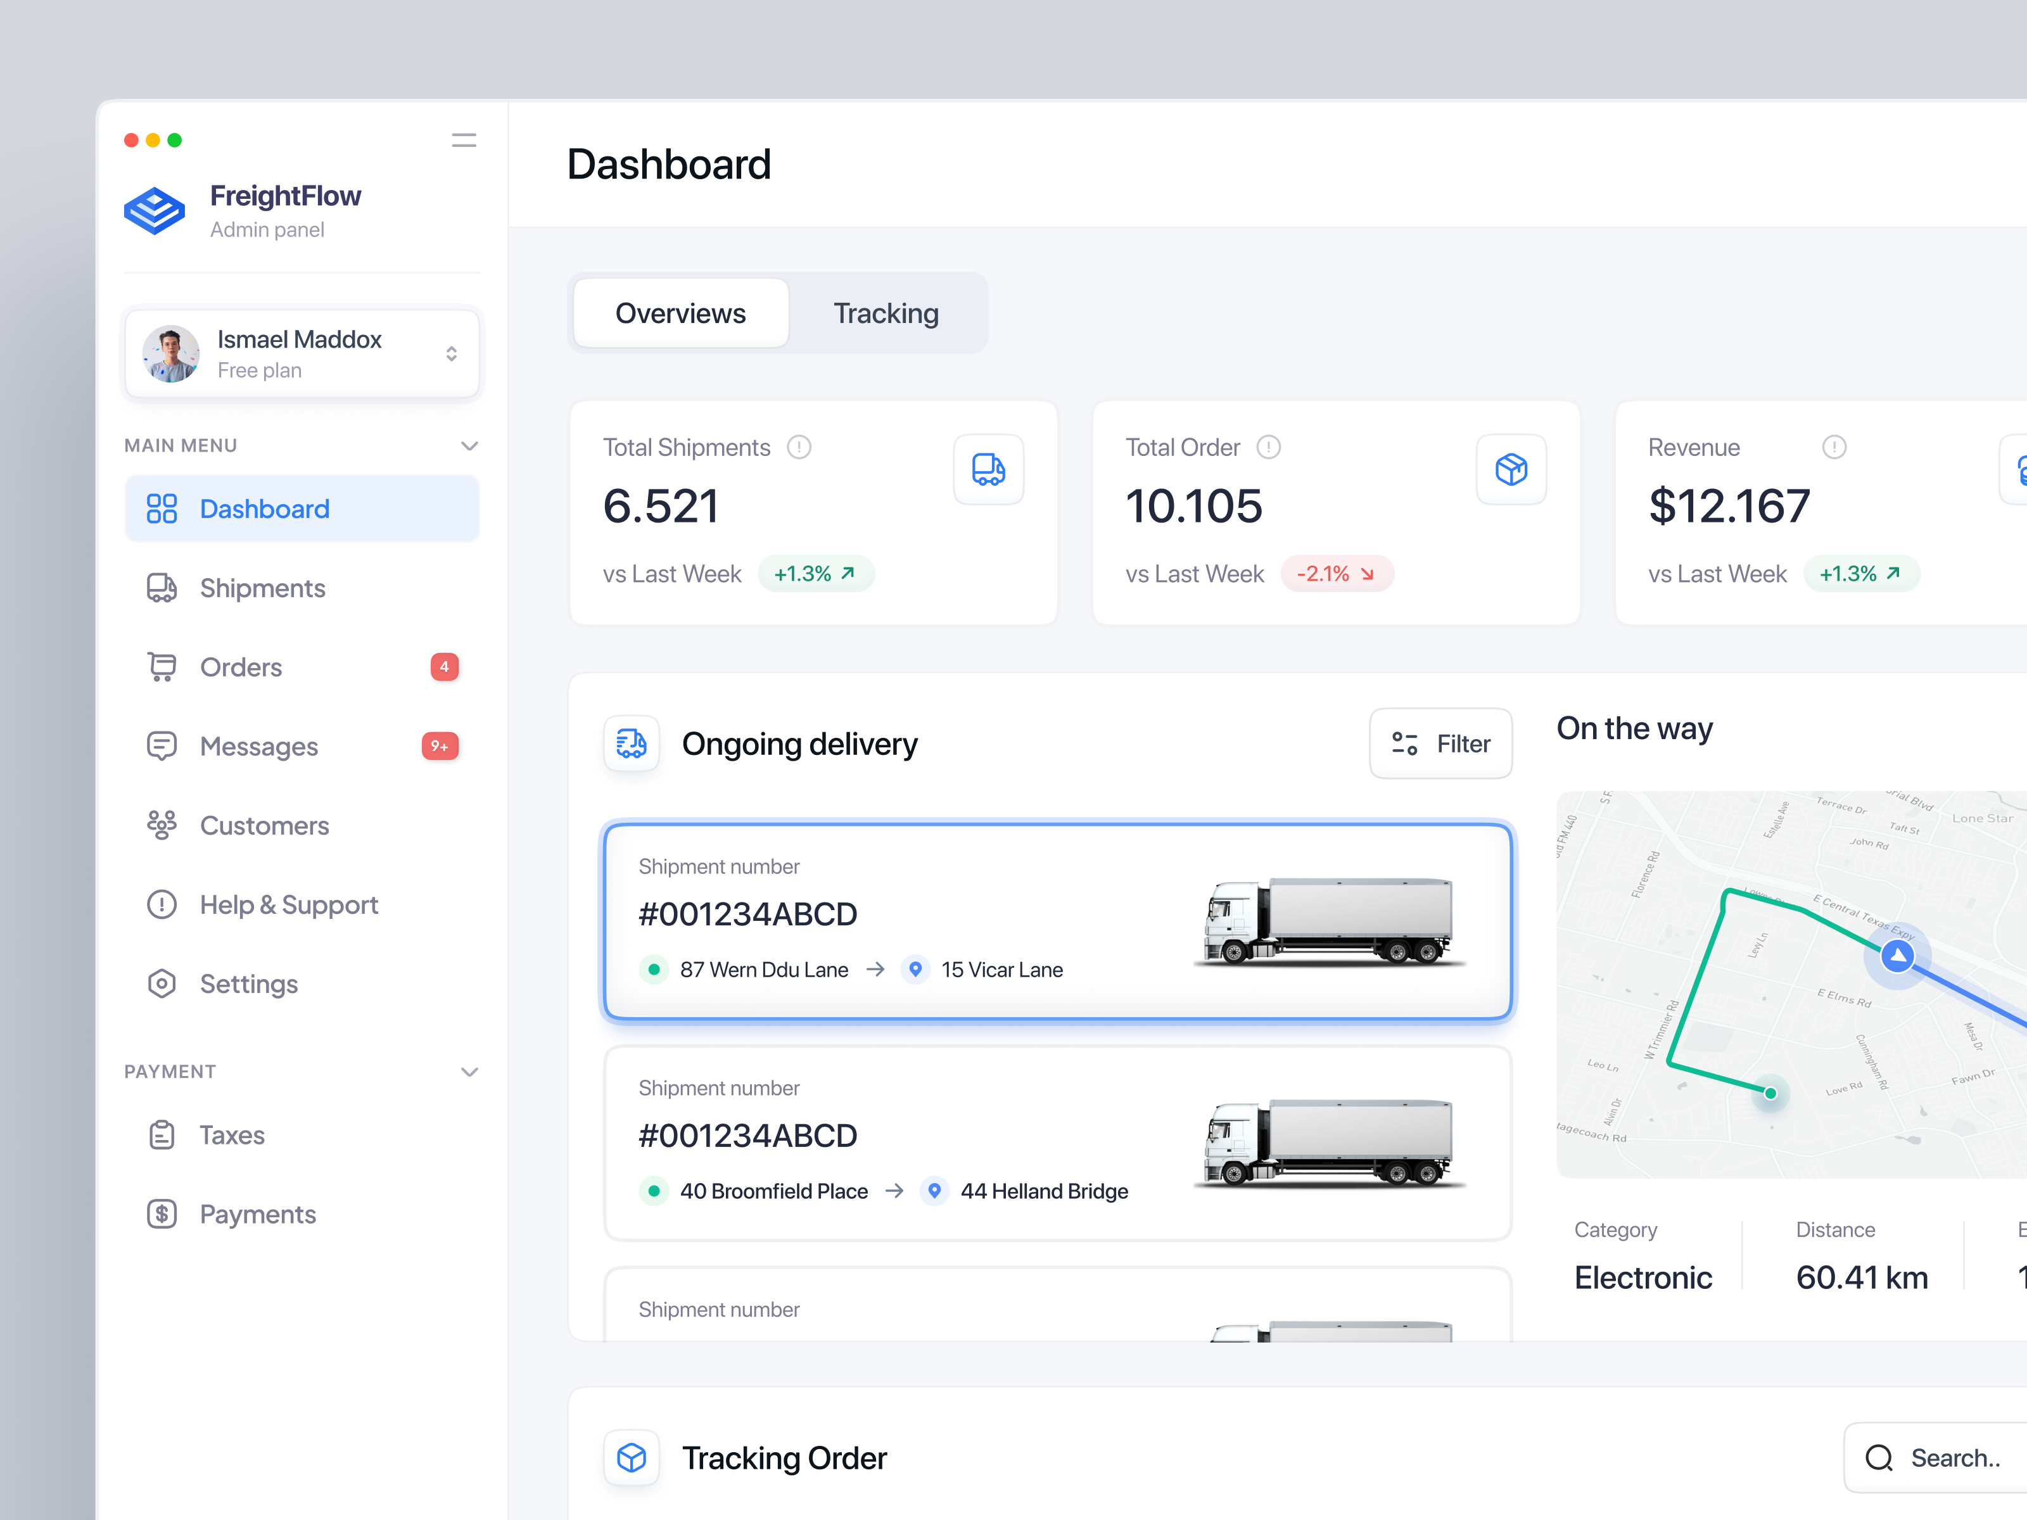2027x1520 pixels.
Task: Select the Shipments truck icon in the sidebar
Action: click(162, 587)
